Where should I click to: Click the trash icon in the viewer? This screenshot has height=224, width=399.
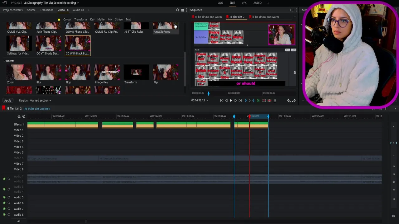(x=295, y=72)
